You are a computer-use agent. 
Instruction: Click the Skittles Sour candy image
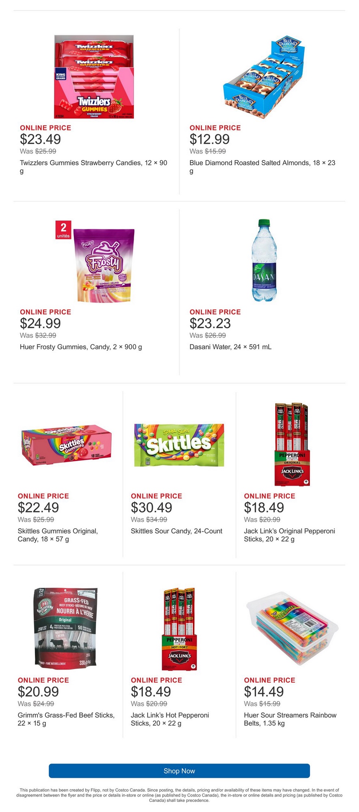(179, 445)
